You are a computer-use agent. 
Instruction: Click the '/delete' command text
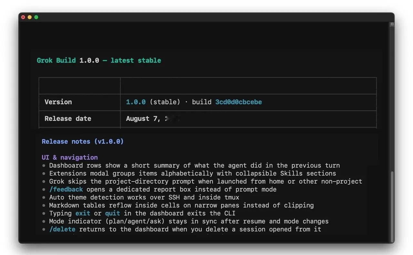(x=62, y=229)
